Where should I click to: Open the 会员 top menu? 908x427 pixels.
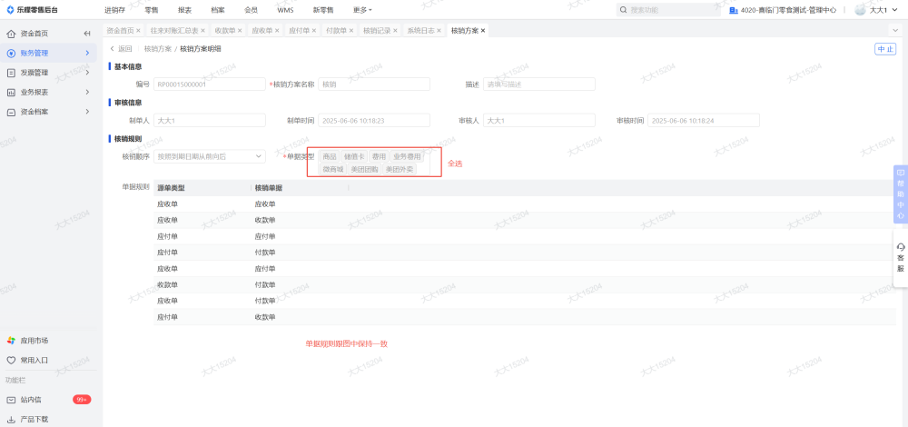tap(251, 10)
